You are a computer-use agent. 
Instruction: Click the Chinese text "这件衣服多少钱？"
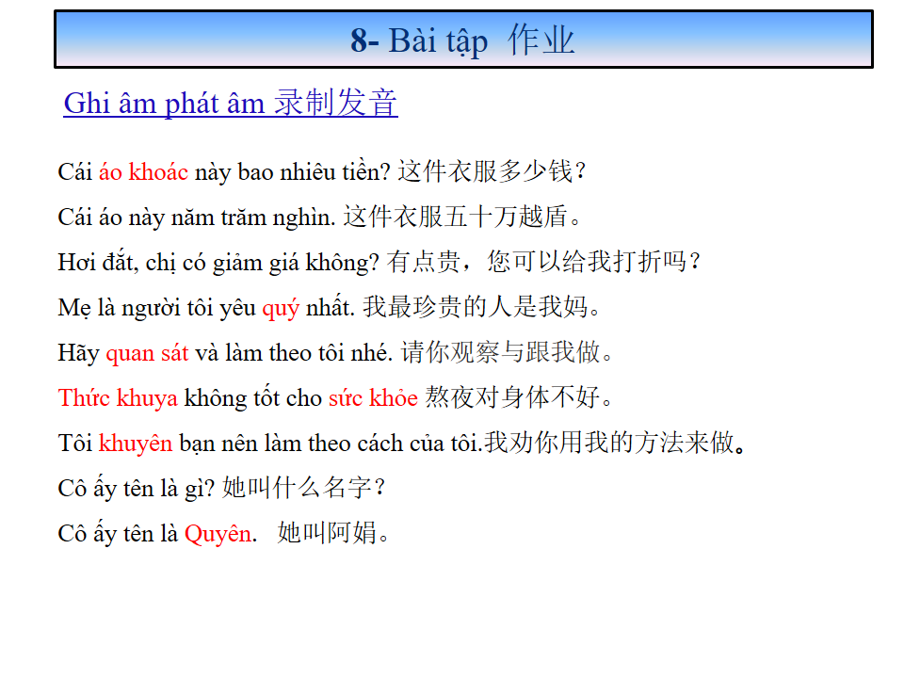[x=492, y=172]
